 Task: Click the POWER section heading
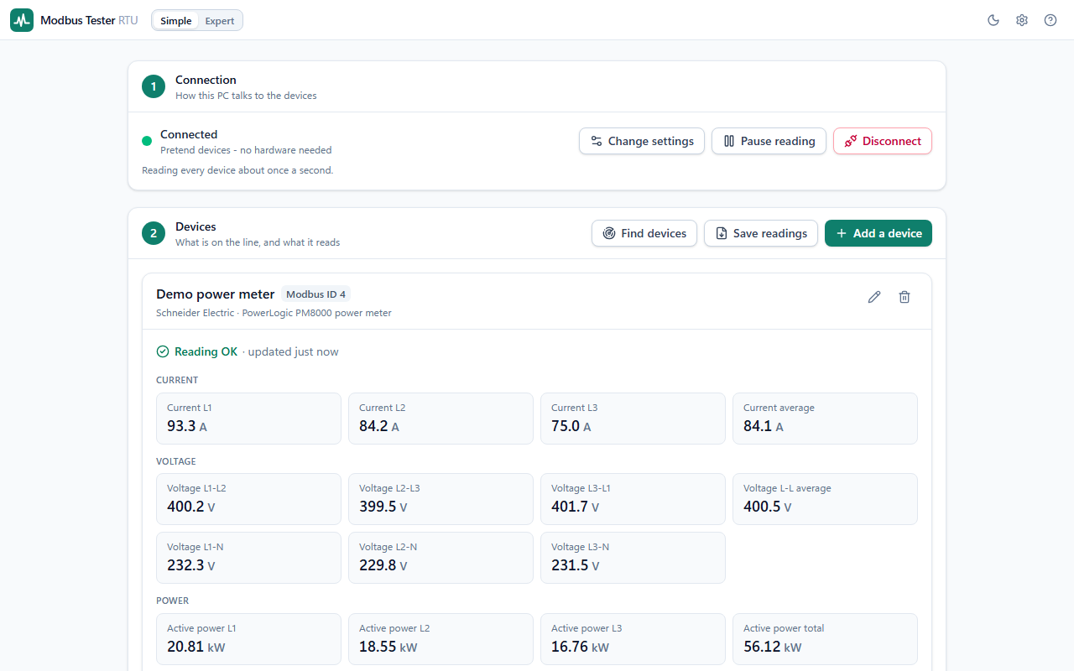(x=172, y=601)
